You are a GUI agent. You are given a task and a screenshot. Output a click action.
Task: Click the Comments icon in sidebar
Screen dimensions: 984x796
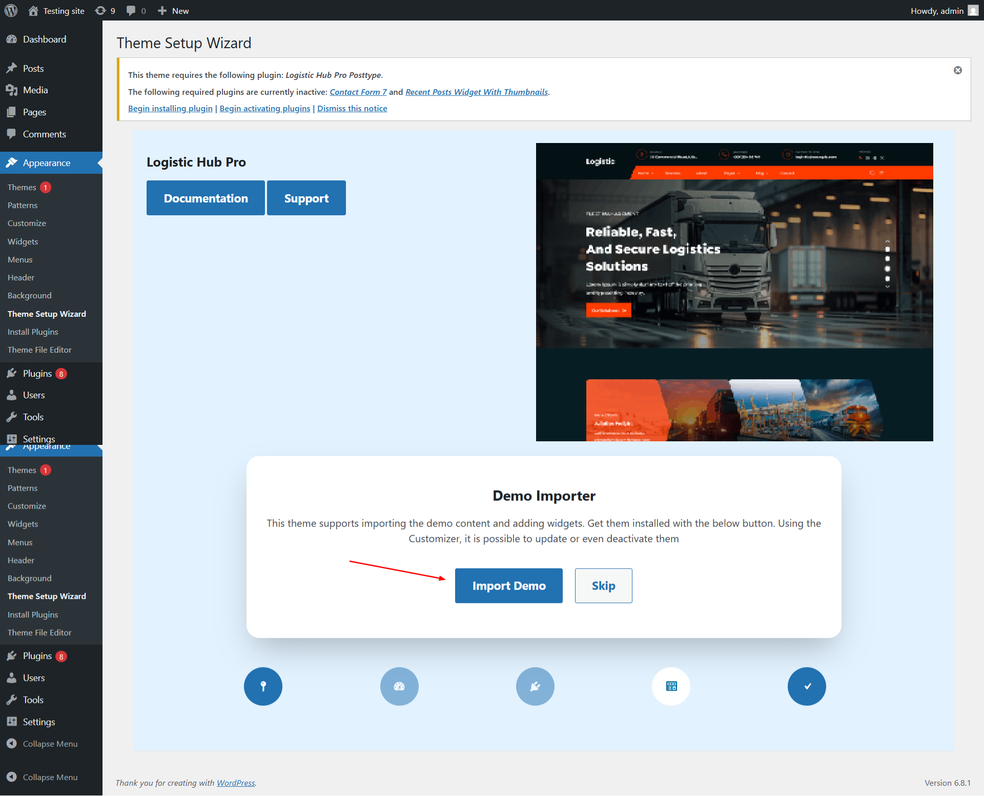click(x=12, y=134)
